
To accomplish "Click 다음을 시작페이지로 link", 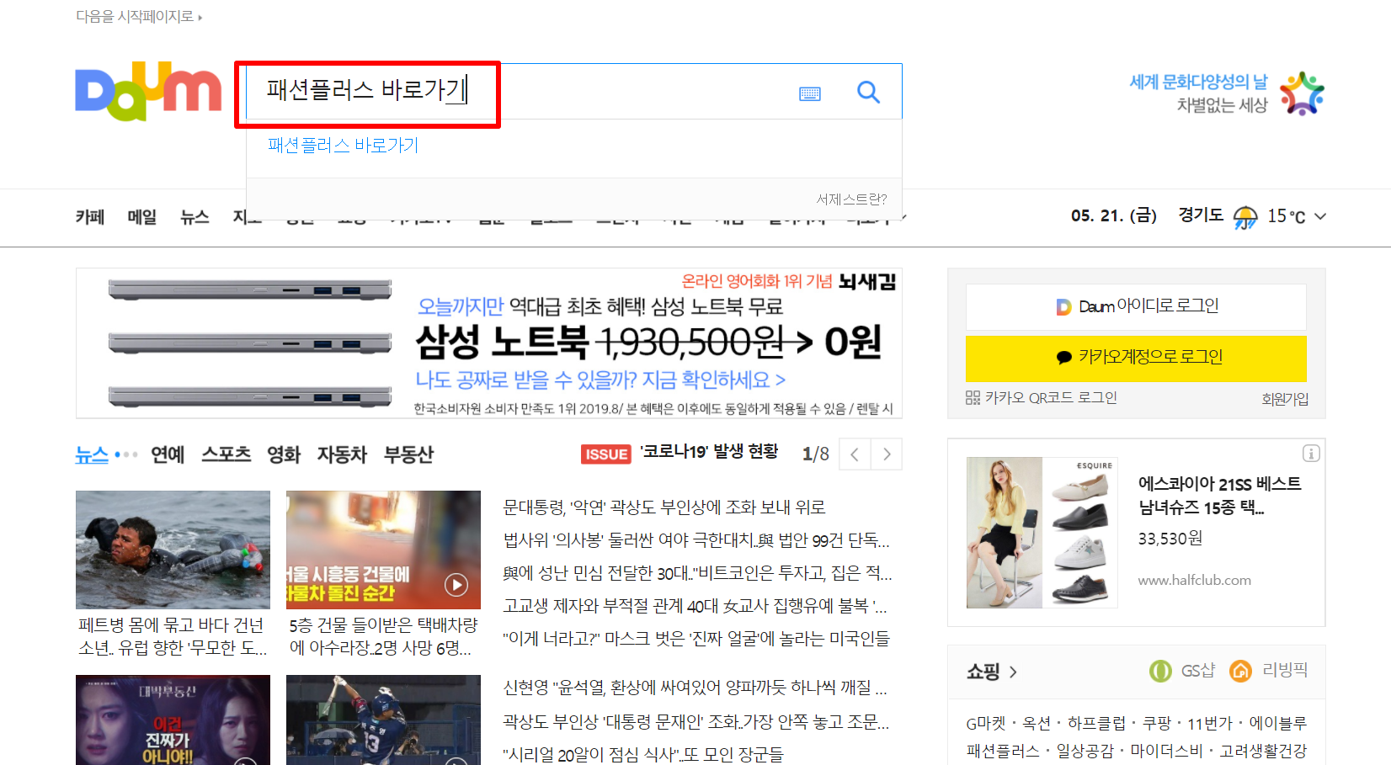I will click(139, 16).
